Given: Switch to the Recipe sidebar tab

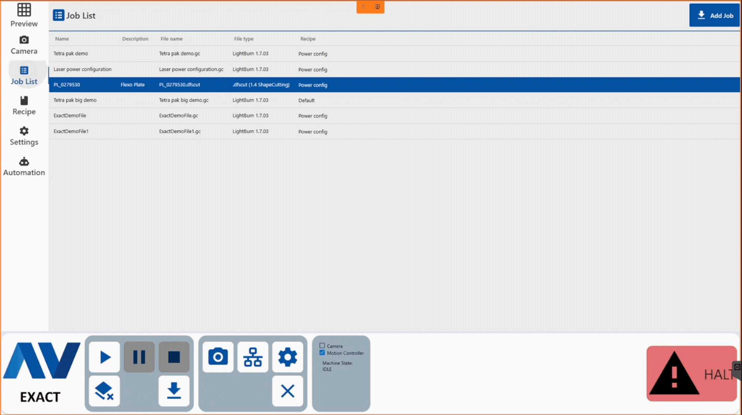Looking at the screenshot, I should (x=24, y=105).
